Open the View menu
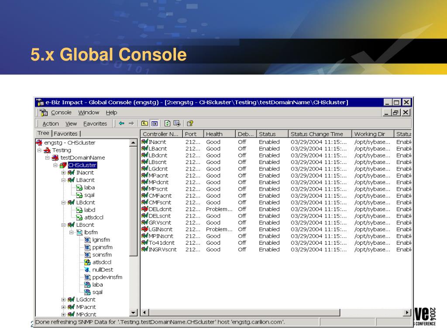Viewport: 447px width, 335px height. (71, 123)
